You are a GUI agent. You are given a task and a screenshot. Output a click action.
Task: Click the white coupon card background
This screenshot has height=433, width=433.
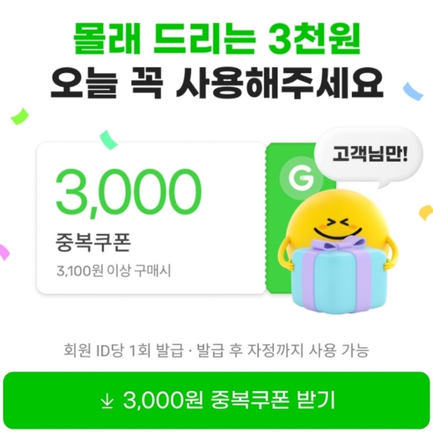coord(151,218)
